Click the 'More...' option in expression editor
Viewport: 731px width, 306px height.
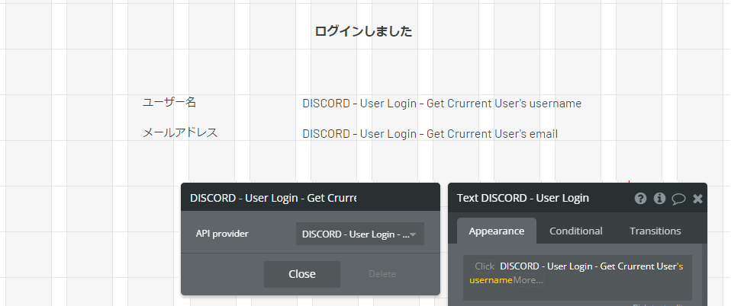[528, 280]
